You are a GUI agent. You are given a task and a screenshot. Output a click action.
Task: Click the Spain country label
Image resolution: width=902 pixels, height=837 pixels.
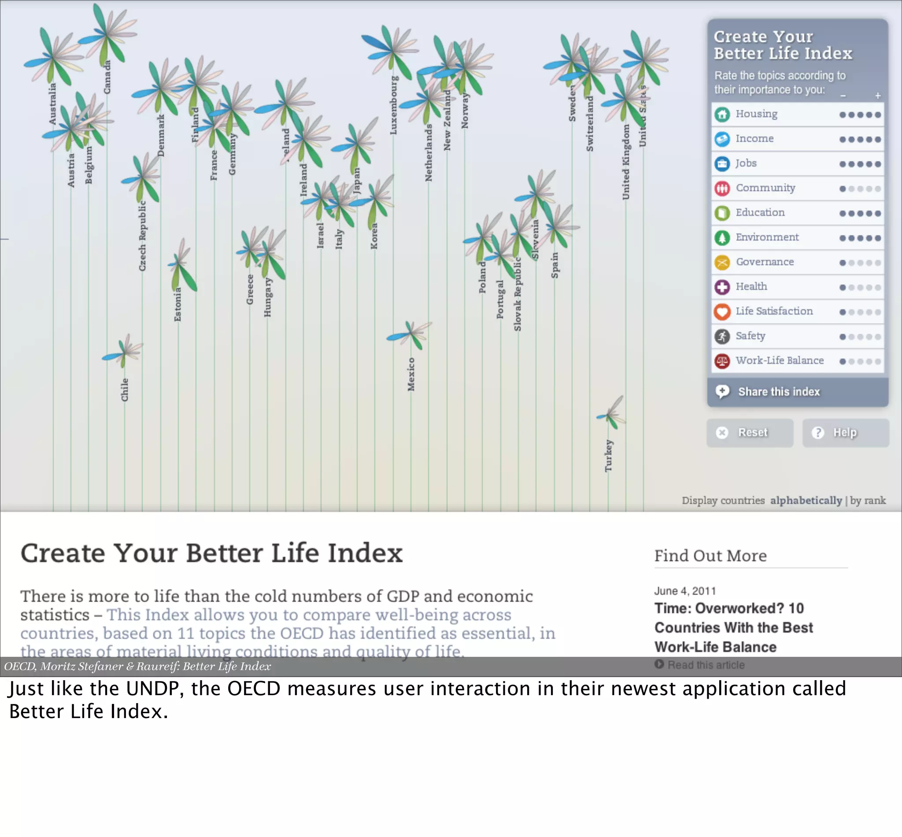coord(555,265)
